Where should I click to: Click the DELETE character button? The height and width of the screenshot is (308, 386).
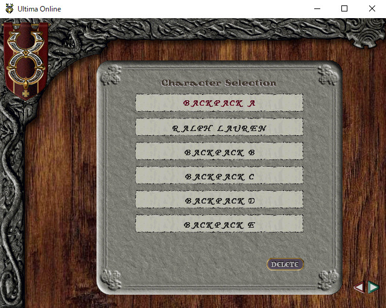pos(285,265)
